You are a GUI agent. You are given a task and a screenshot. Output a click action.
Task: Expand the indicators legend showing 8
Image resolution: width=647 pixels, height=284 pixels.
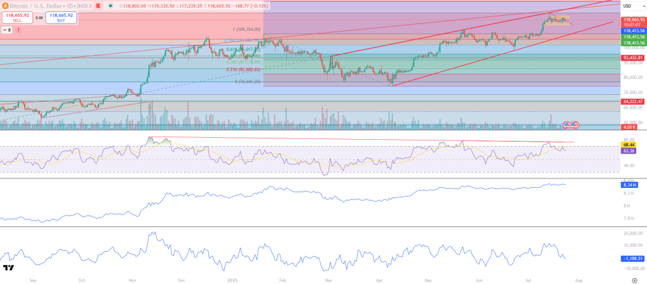[x=7, y=30]
